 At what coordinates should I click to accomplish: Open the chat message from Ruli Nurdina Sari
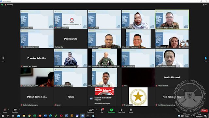click(x=102, y=101)
